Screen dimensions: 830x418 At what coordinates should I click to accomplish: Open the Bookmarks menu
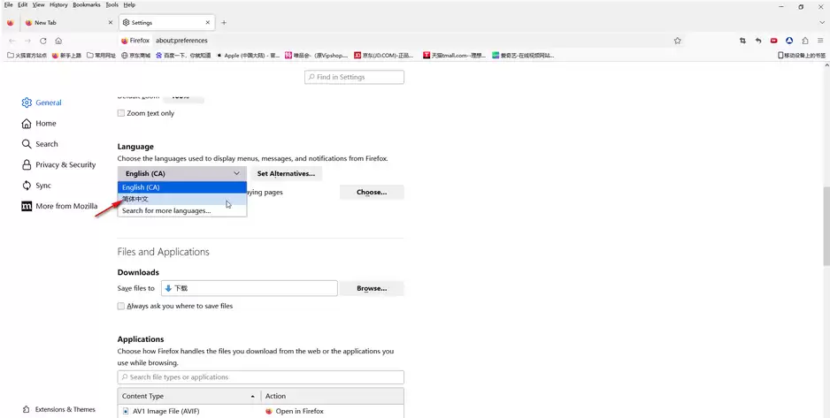coord(87,4)
